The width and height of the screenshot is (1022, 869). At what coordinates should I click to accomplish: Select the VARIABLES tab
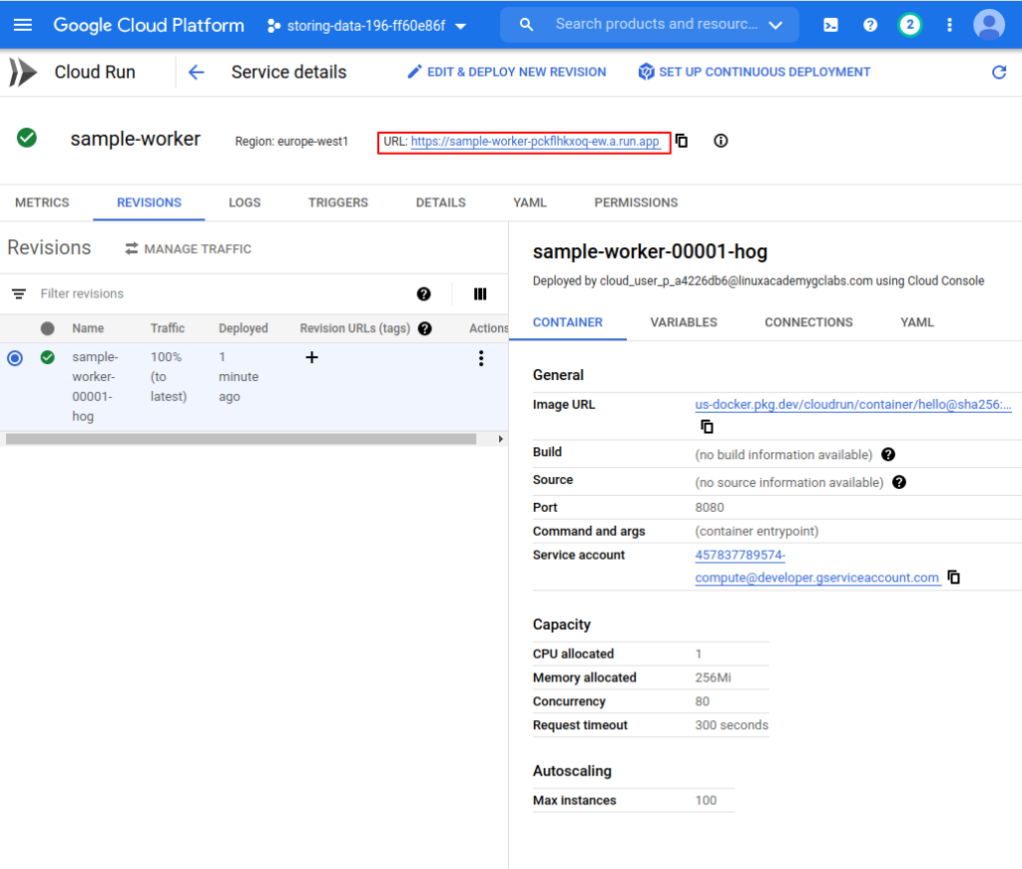[x=684, y=322]
